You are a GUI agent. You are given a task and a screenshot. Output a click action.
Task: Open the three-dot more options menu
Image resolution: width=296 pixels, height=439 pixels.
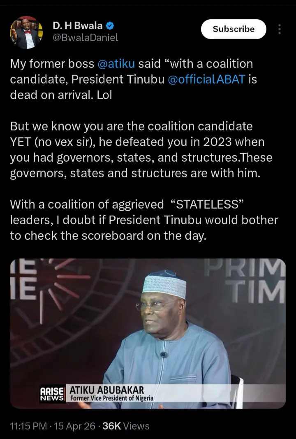coord(280,29)
